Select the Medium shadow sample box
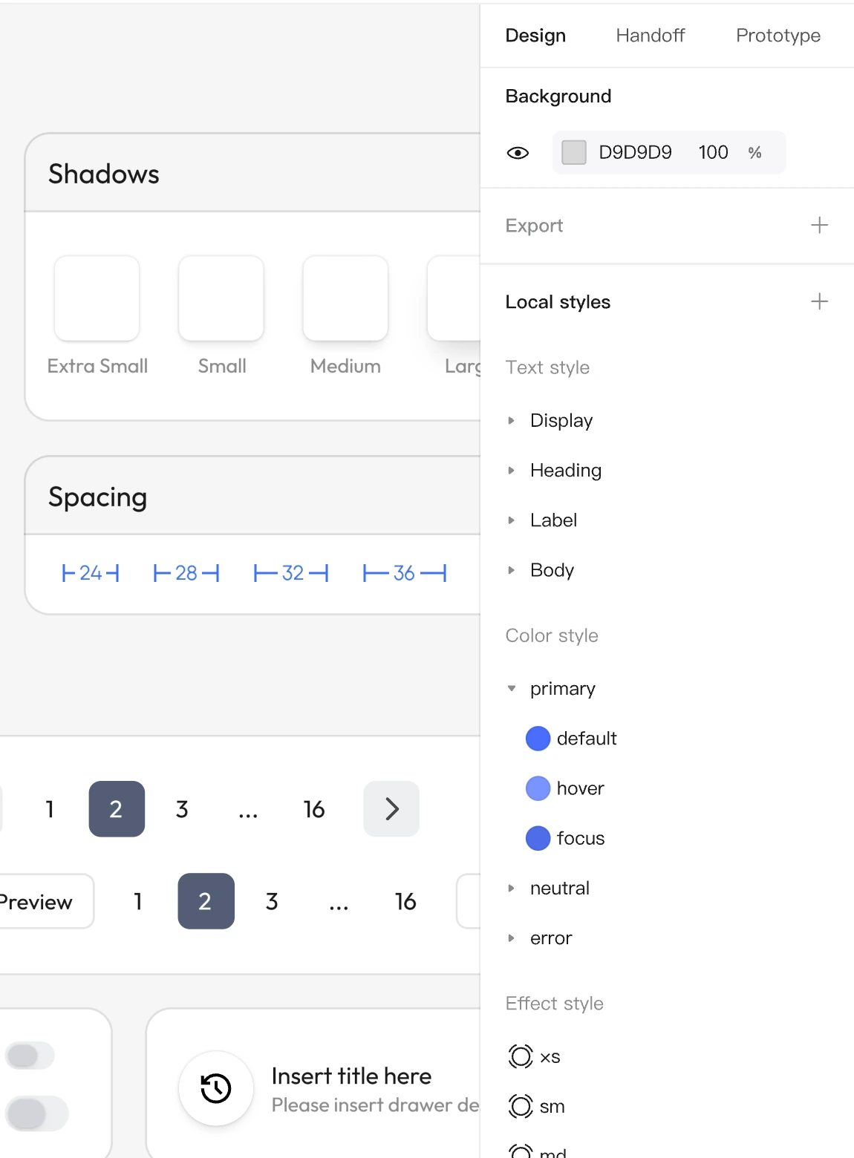This screenshot has height=1158, width=854. (345, 298)
